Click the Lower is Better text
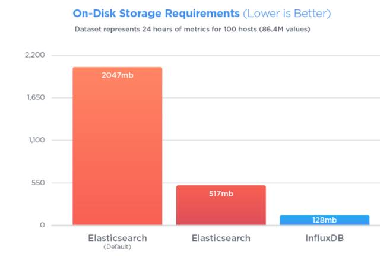Screen dimensions: 380x260 pyautogui.click(x=287, y=14)
